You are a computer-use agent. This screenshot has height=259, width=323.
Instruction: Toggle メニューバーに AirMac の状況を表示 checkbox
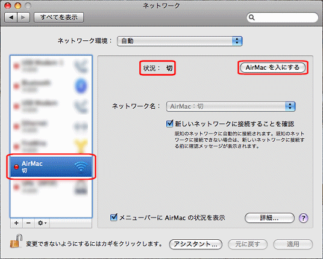click(114, 218)
